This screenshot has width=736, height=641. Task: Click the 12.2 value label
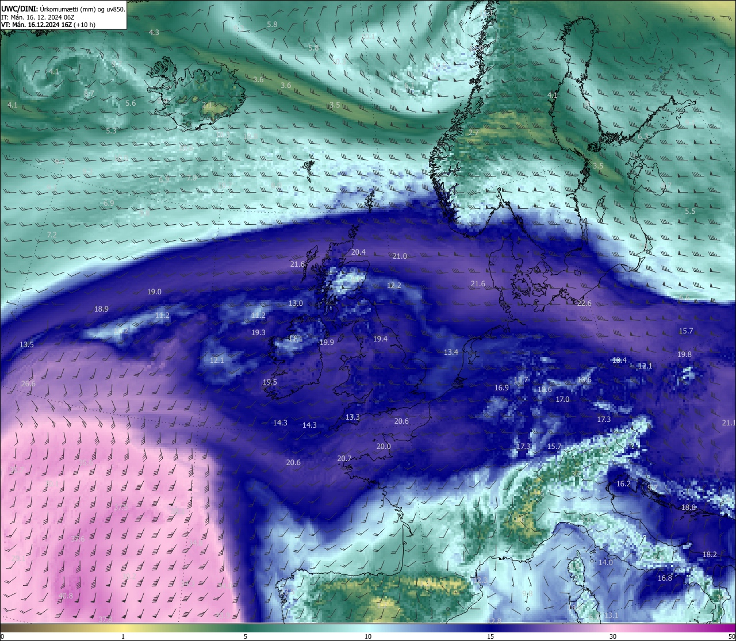pos(394,286)
